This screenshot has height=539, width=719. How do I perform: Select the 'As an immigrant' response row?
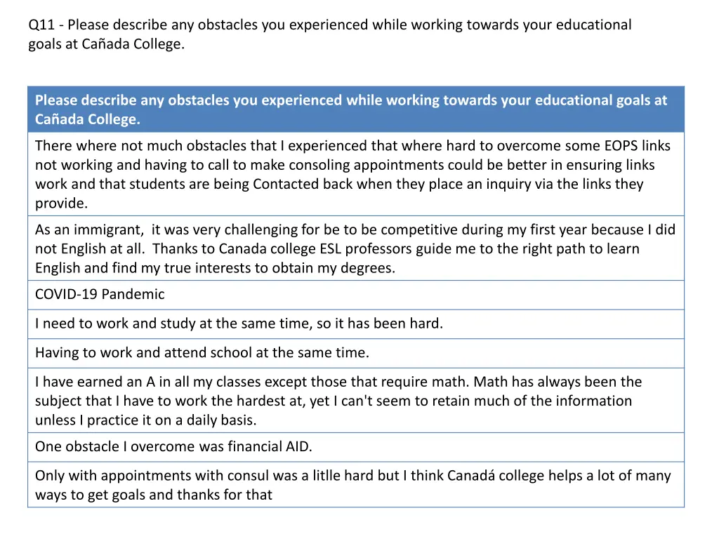click(x=356, y=248)
